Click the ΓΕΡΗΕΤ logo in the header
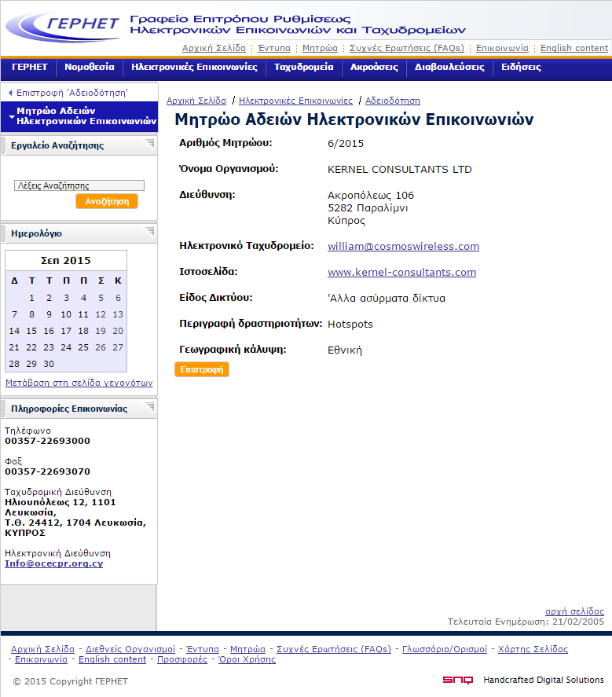The image size is (612, 697). [x=63, y=25]
